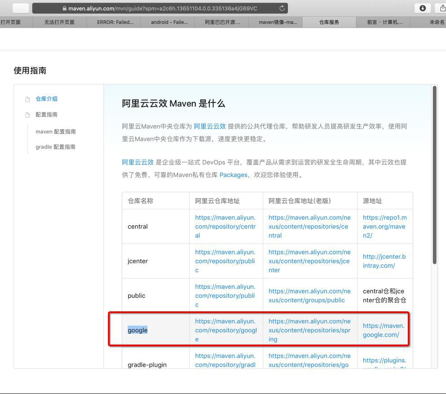446x394 pixels.
Task: Click the address bar URL field
Action: (x=160, y=8)
